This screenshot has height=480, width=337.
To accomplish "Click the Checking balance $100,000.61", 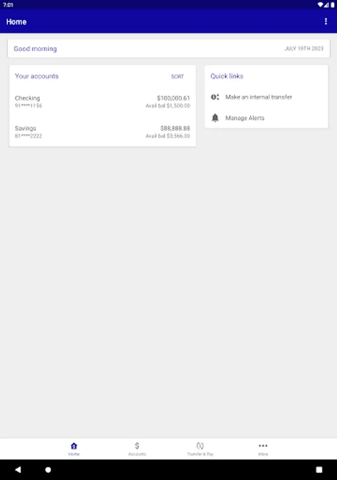I will point(173,98).
